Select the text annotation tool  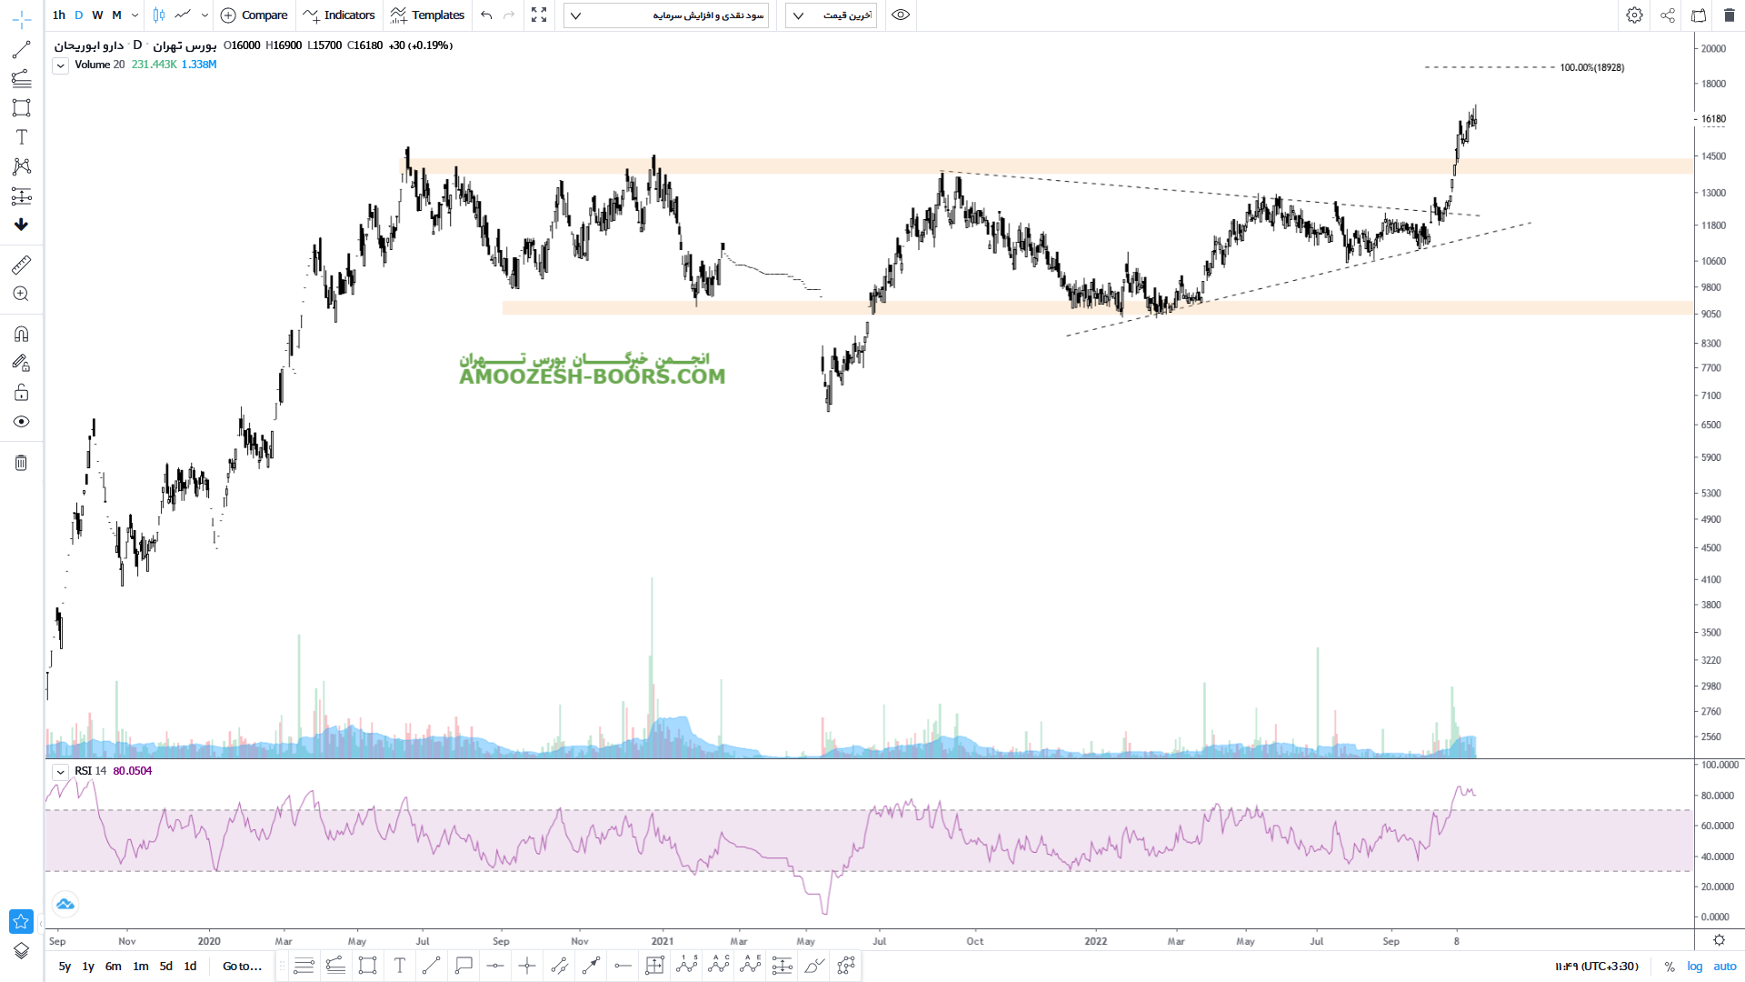click(x=21, y=137)
